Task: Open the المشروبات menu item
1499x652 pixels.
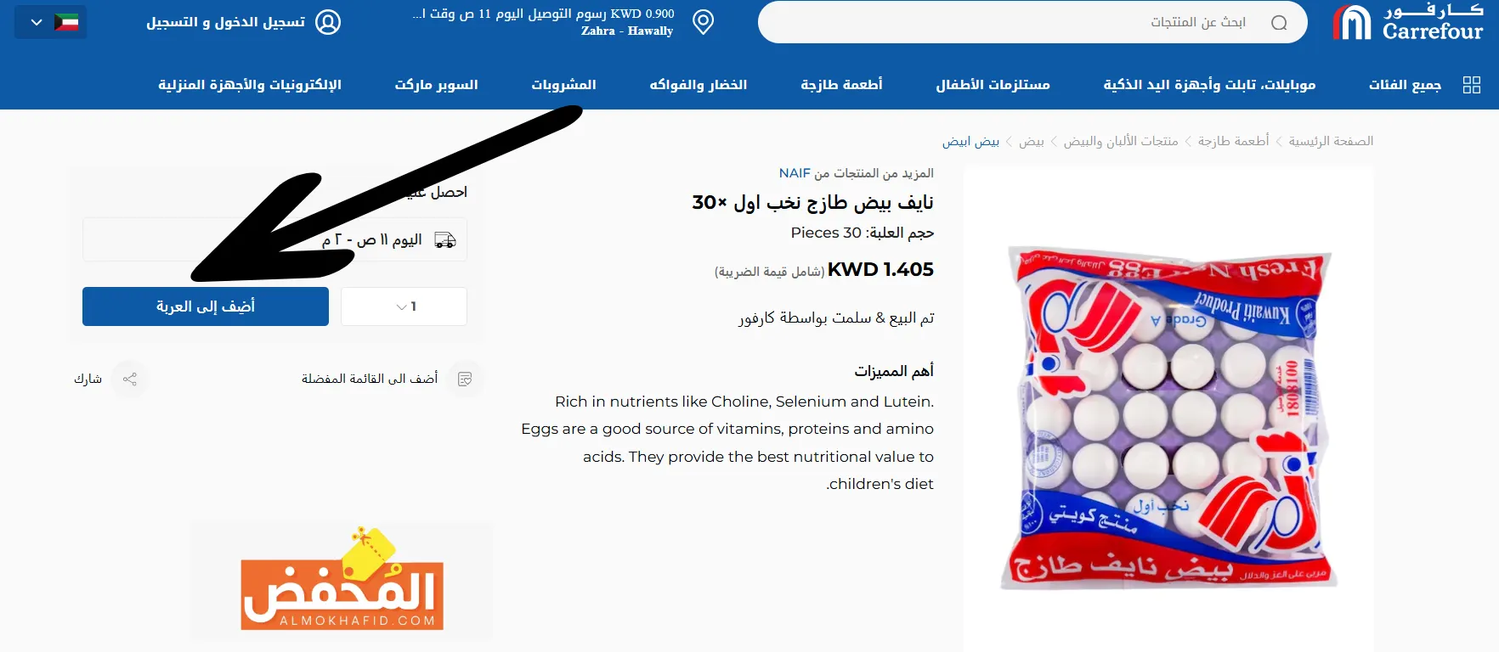Action: [x=564, y=85]
